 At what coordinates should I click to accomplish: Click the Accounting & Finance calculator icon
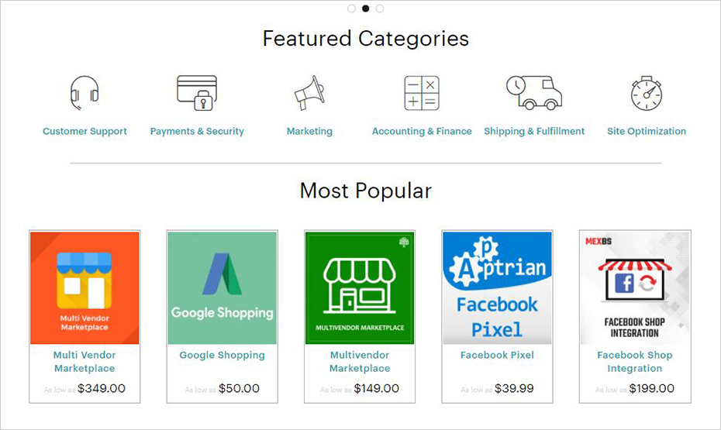[422, 93]
